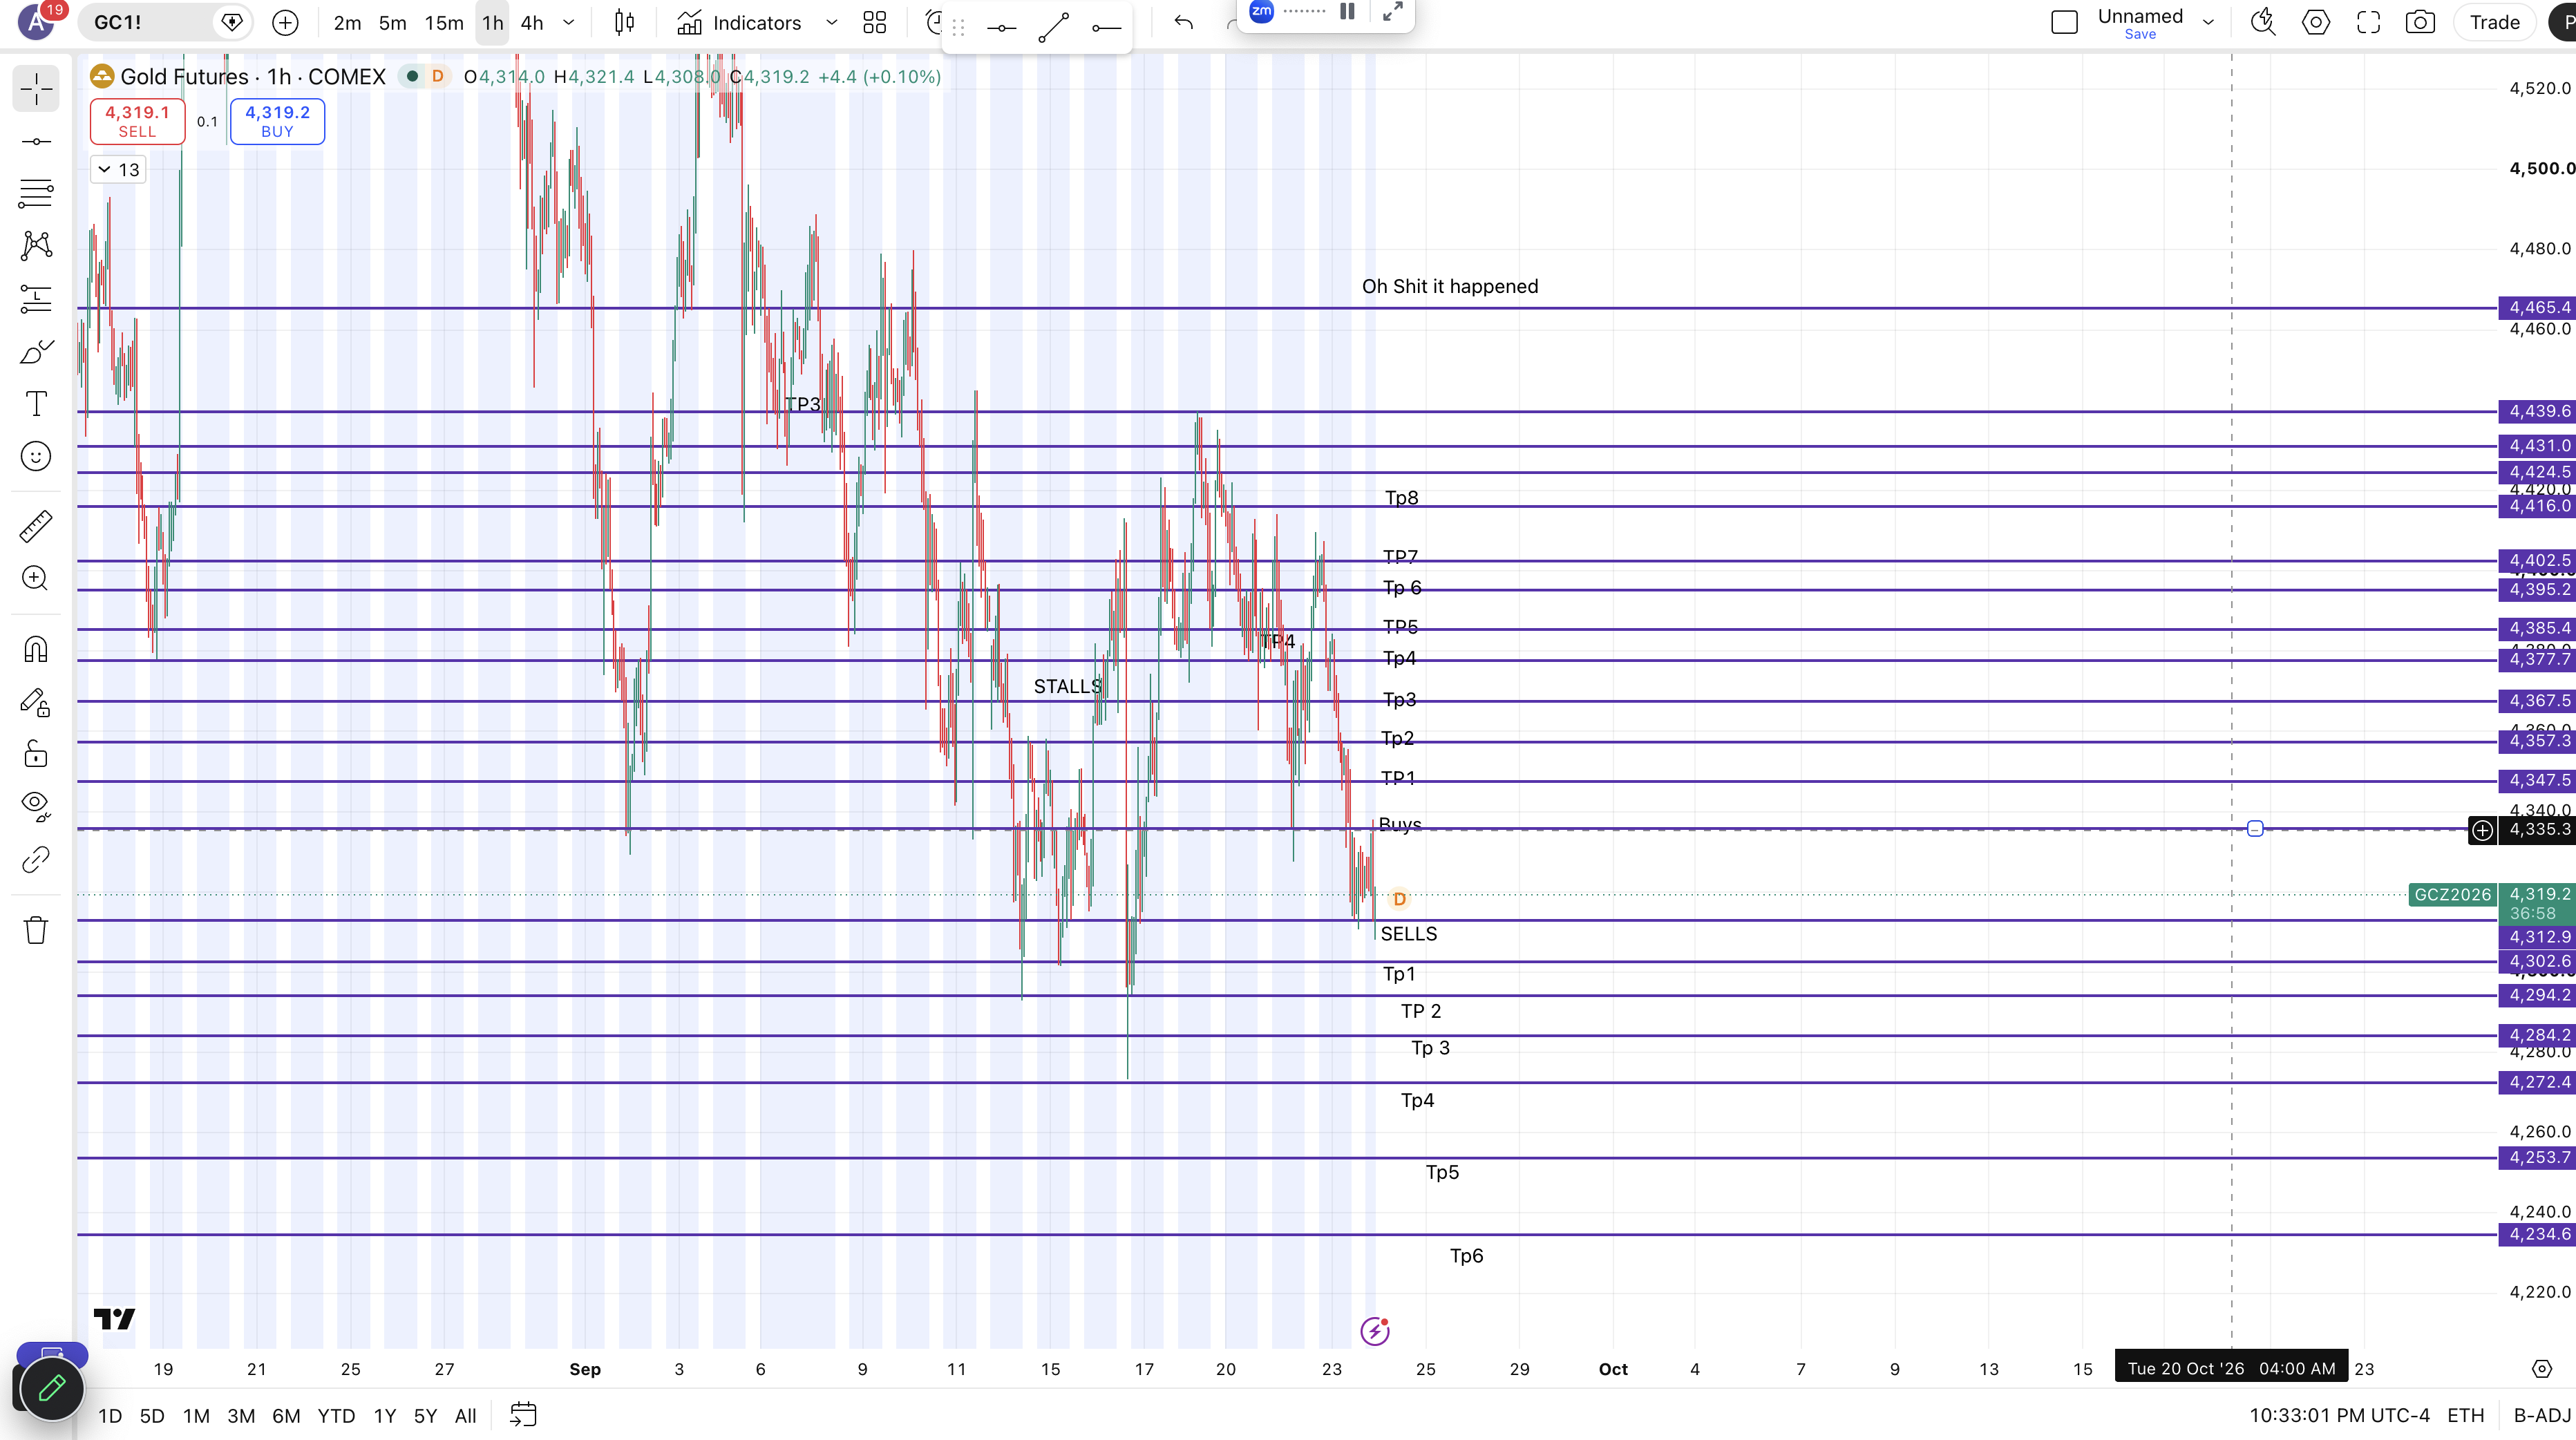Delete drawings with the trash icon
The height and width of the screenshot is (1440, 2576).
point(36,930)
